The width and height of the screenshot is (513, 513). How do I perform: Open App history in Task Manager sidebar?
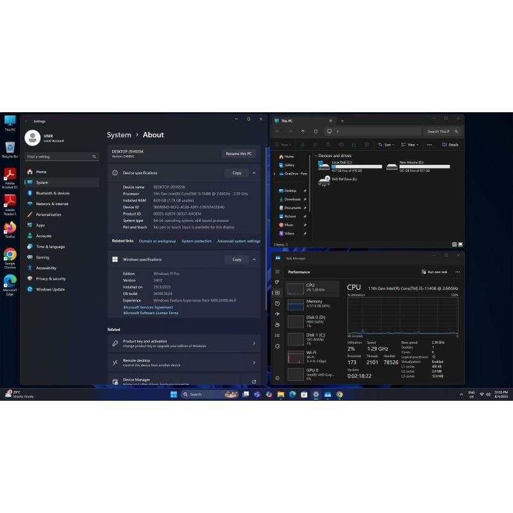277,303
